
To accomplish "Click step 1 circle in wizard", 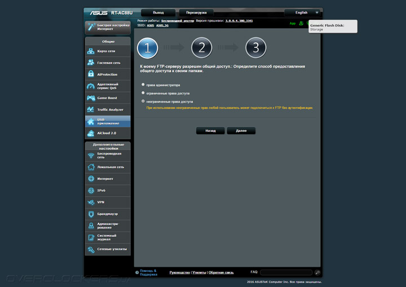I will 147,48.
